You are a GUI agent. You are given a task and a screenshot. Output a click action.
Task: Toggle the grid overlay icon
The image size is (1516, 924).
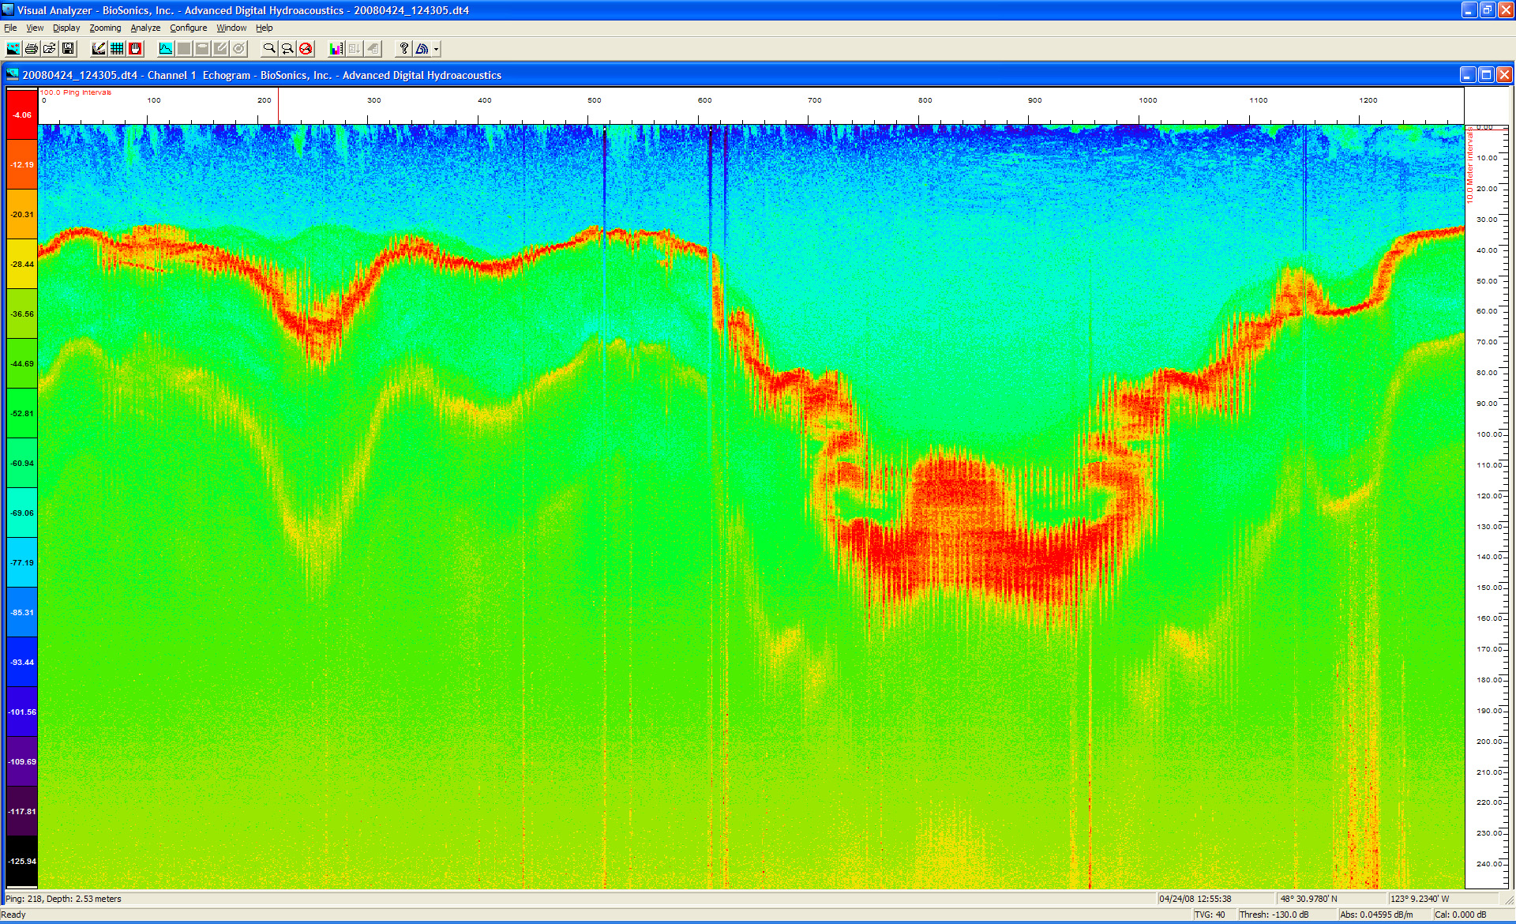[x=117, y=49]
